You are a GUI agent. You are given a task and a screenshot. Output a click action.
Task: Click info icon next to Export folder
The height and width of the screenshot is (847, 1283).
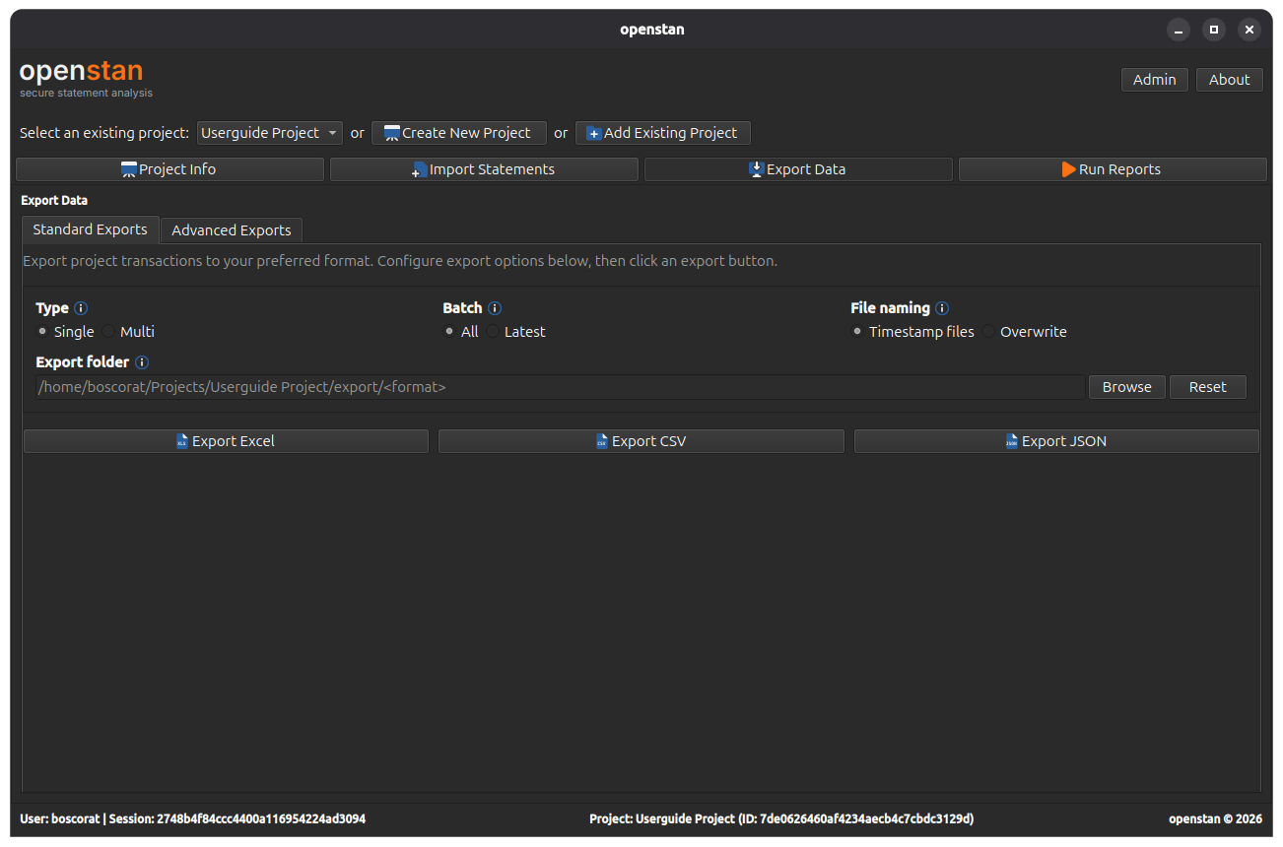(142, 362)
